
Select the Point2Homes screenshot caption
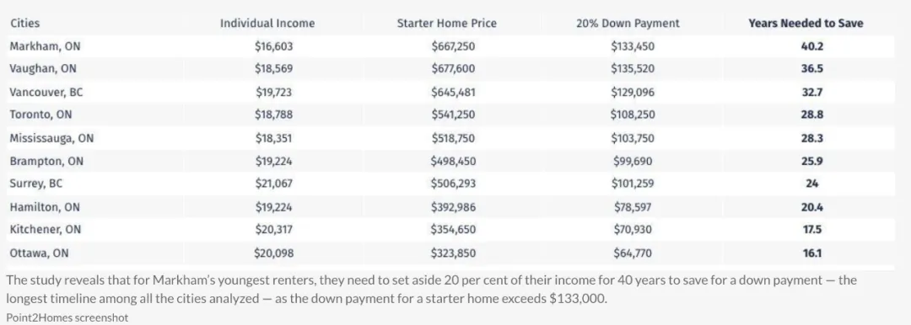[67, 317]
